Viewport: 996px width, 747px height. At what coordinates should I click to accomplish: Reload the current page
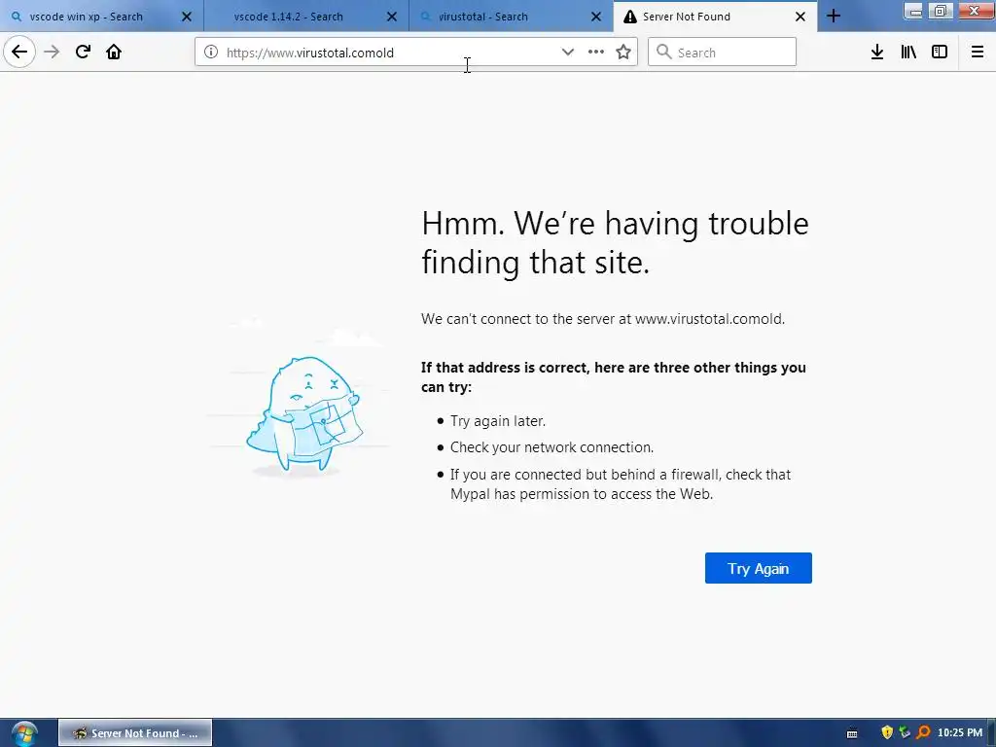[83, 53]
